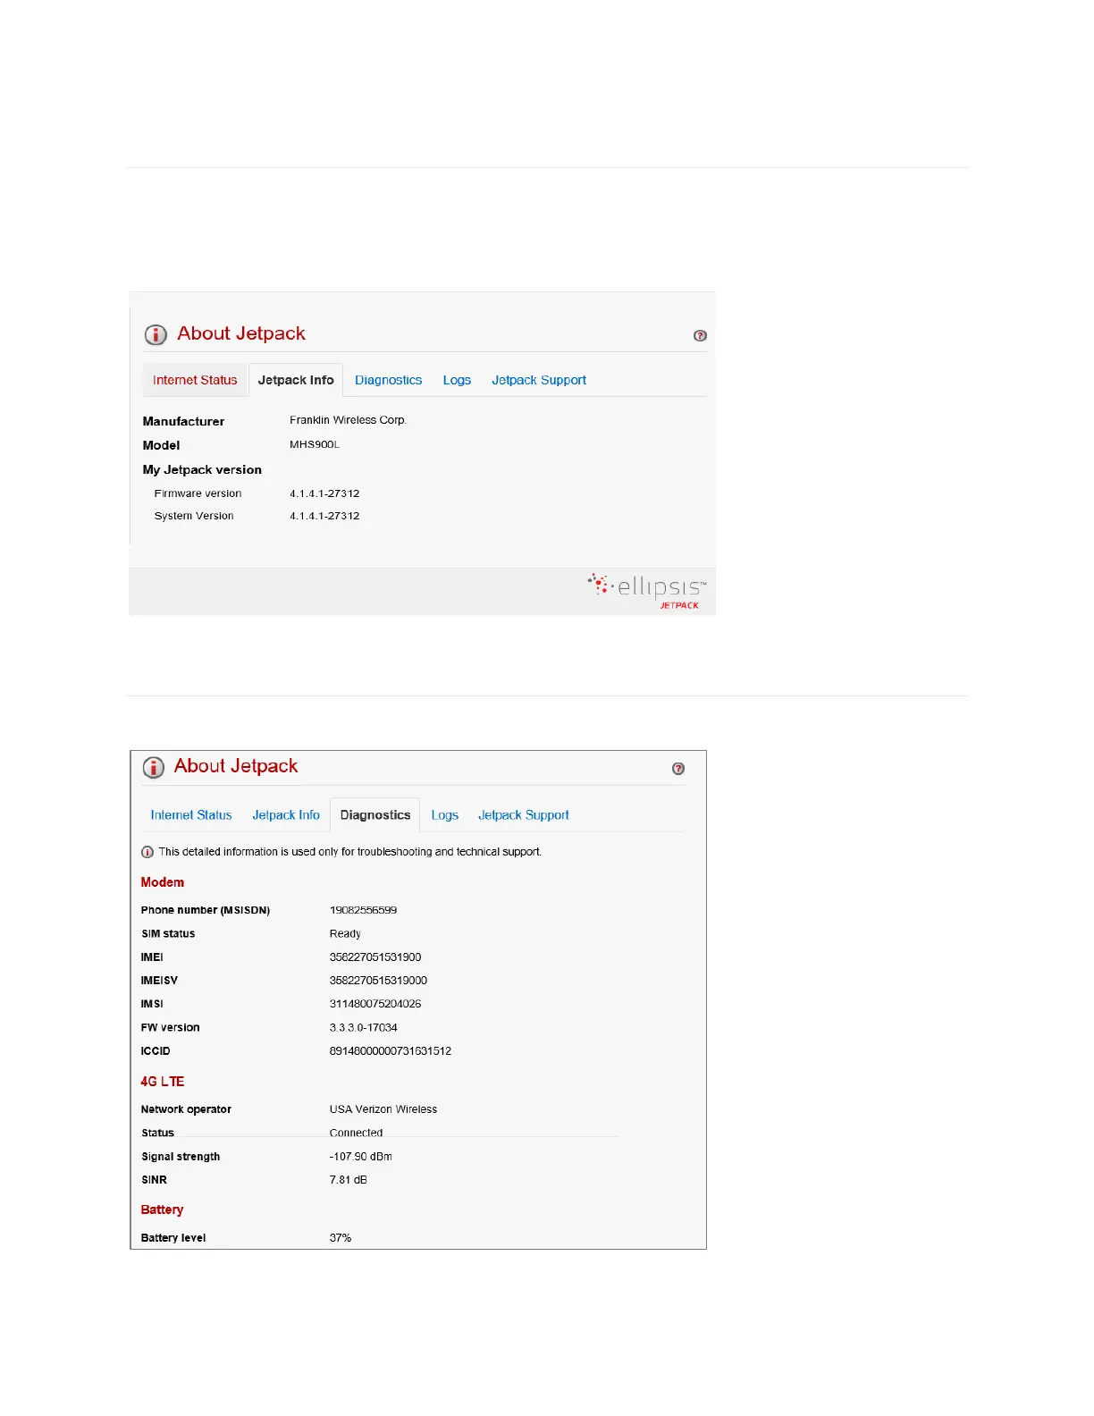The image size is (1094, 1416).
Task: Click the signal strength value -107.90 dBm
Action: coord(360,1157)
